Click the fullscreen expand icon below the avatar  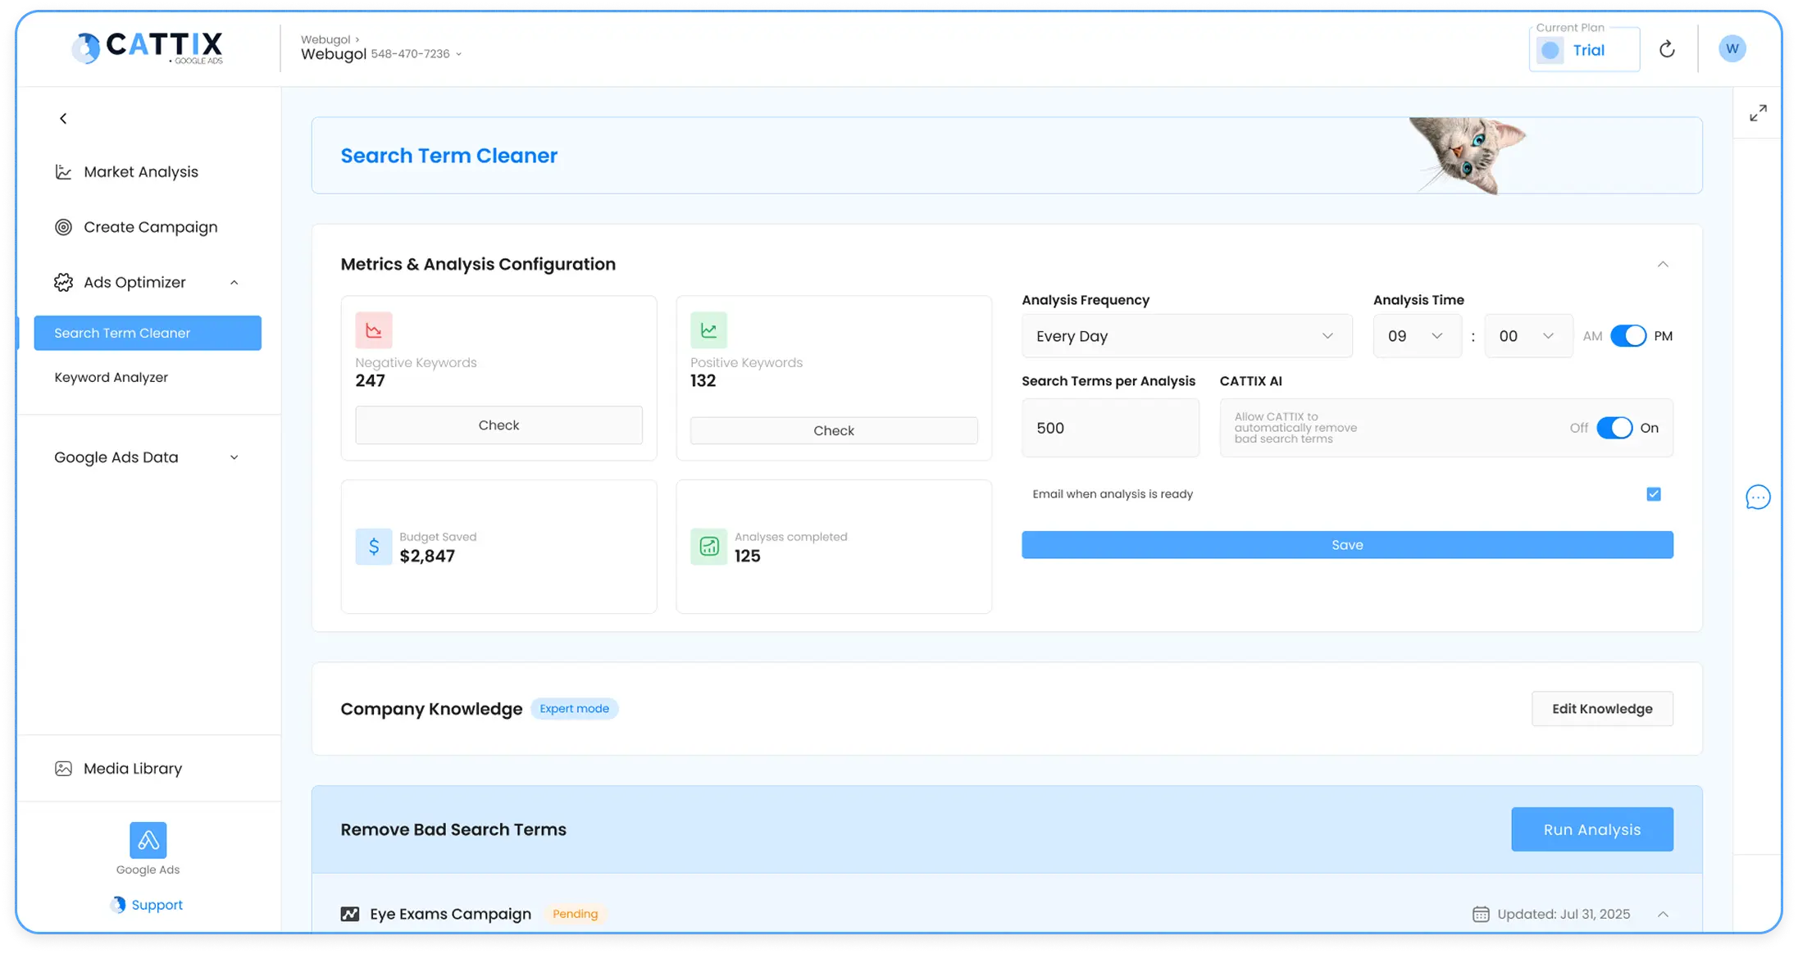1759,113
